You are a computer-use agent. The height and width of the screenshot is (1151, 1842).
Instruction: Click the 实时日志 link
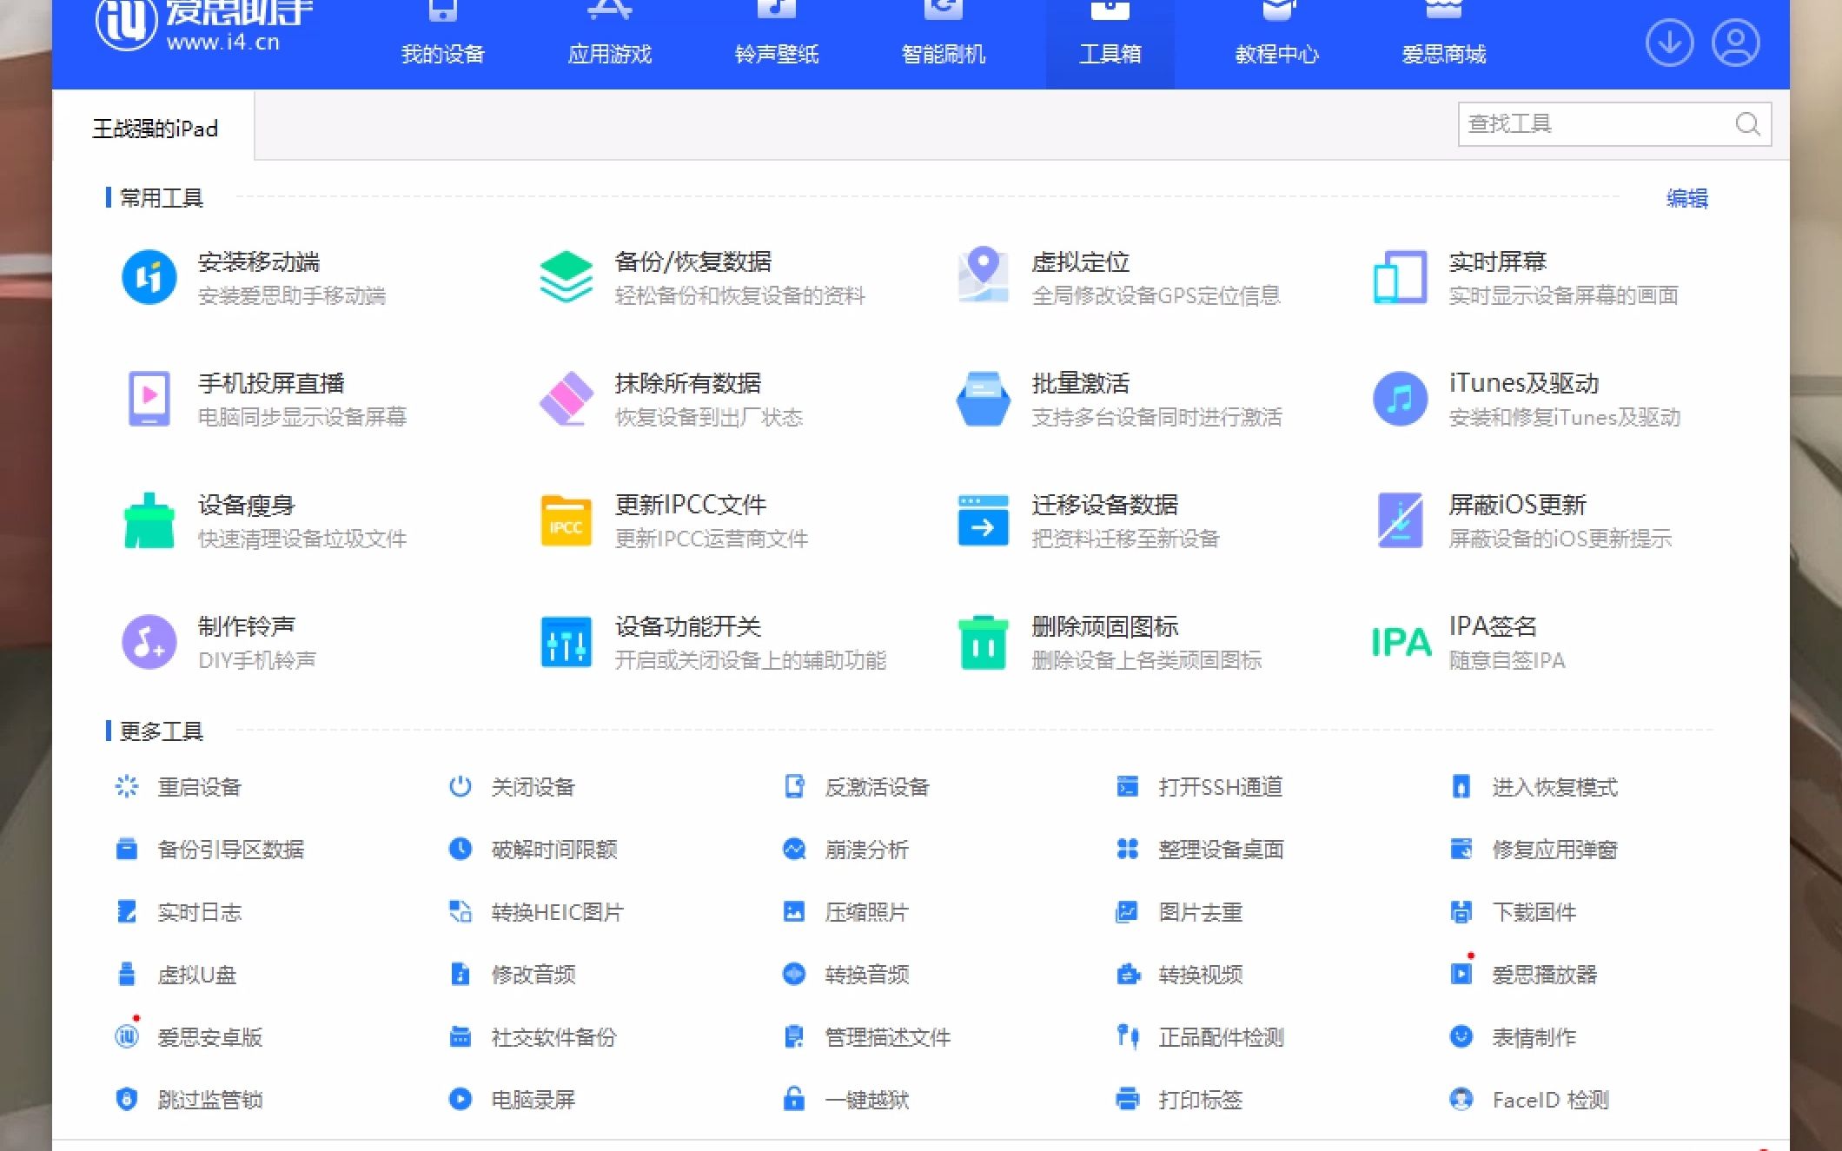click(199, 911)
